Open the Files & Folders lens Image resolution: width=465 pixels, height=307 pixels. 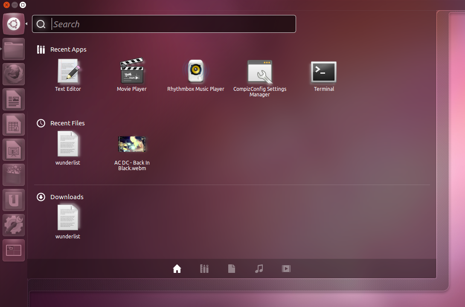click(x=232, y=269)
